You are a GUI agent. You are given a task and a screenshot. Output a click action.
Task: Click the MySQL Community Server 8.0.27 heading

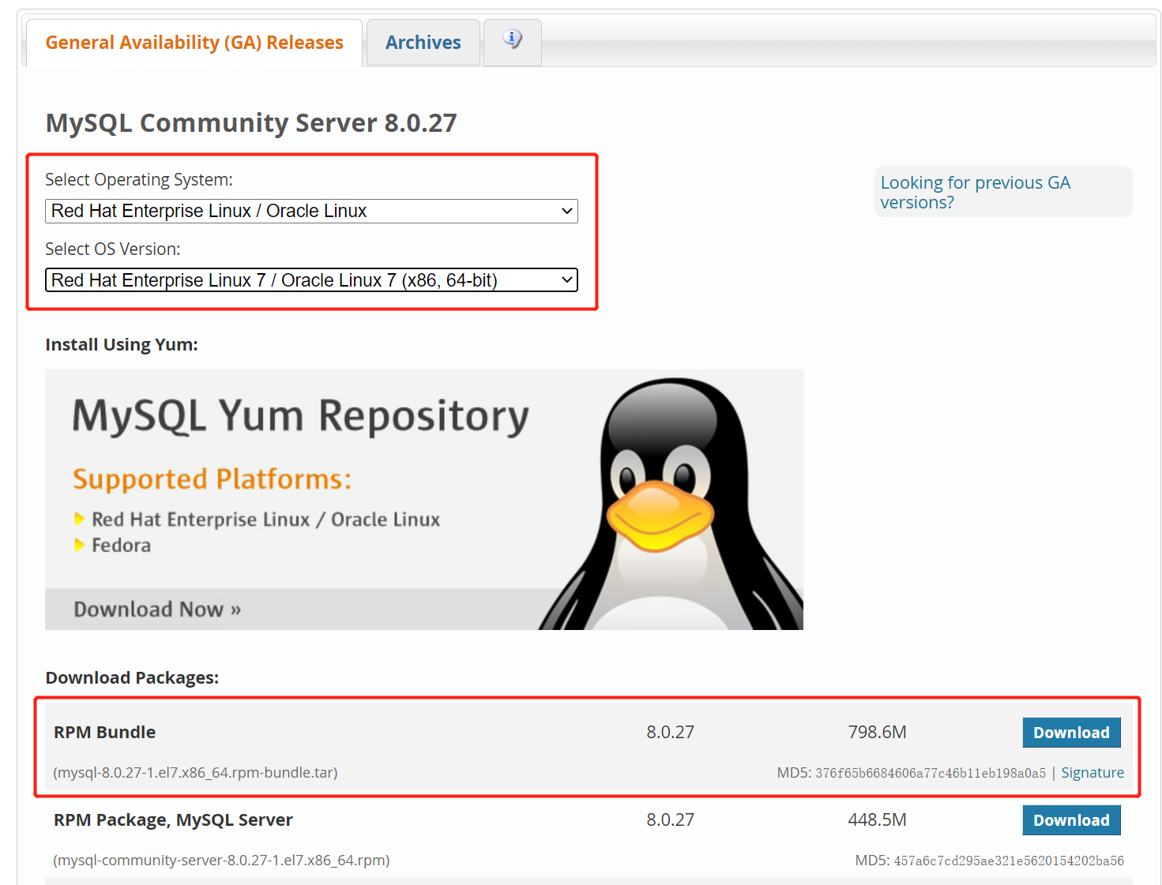tap(251, 123)
